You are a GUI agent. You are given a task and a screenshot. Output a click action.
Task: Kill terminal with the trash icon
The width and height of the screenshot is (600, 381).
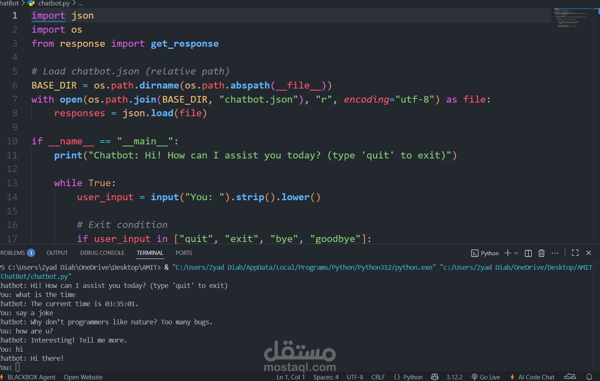542,253
